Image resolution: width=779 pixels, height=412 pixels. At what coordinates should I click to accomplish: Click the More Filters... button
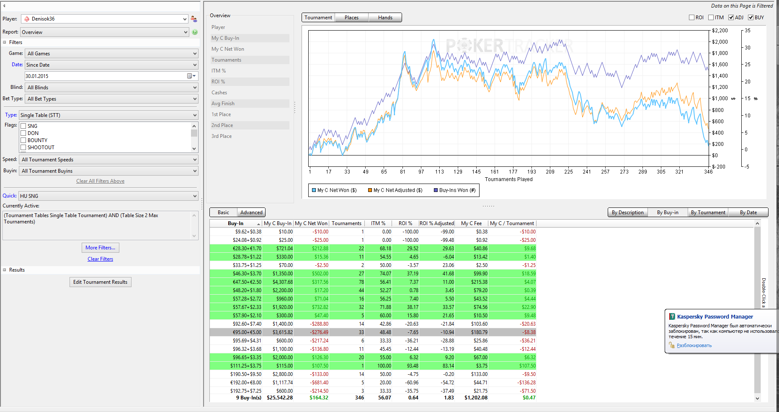click(x=101, y=248)
